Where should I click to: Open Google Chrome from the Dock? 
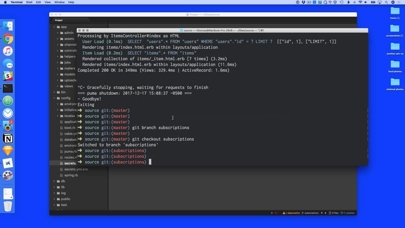(8, 39)
